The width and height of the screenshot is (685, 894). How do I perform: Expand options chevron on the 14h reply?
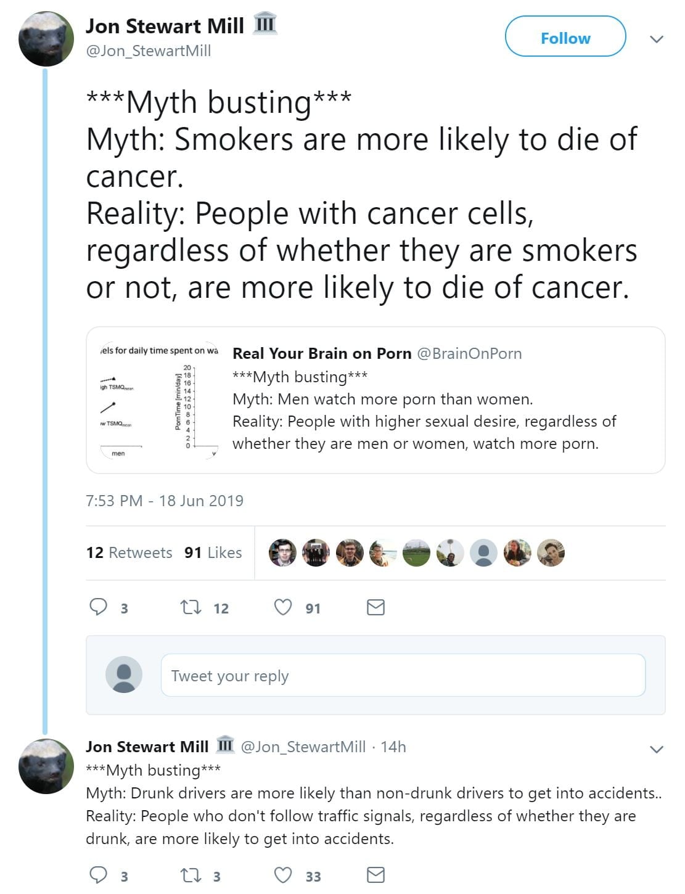click(657, 749)
